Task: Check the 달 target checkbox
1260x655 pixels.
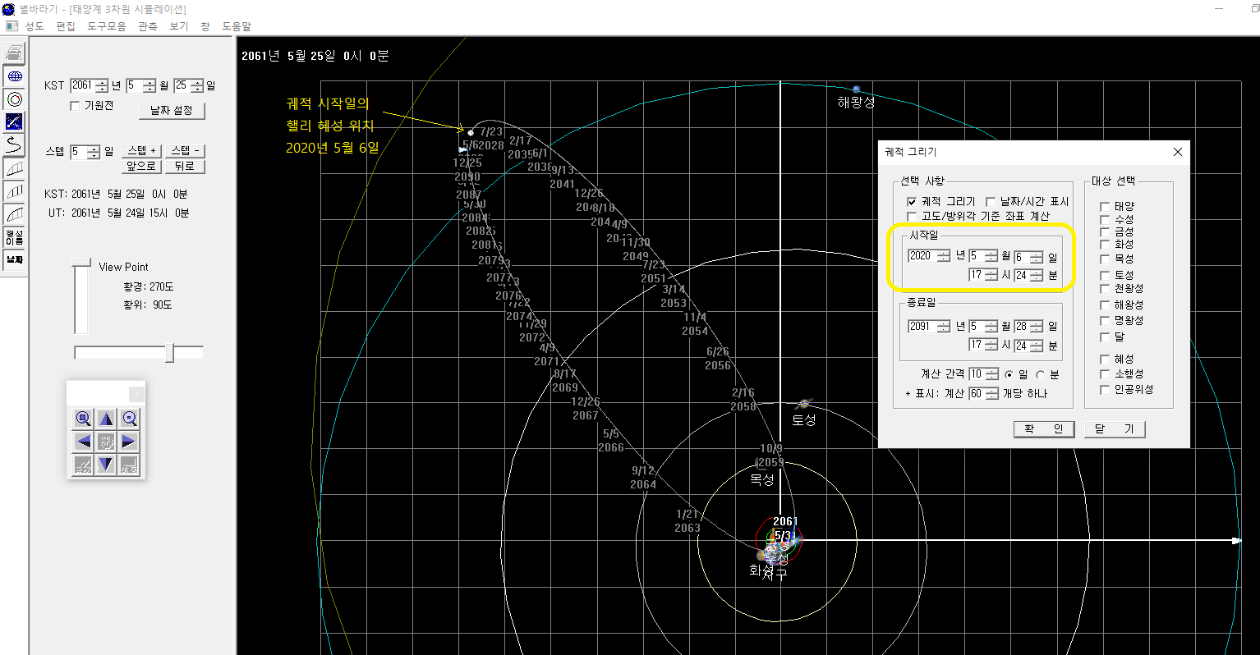Action: tap(1105, 337)
